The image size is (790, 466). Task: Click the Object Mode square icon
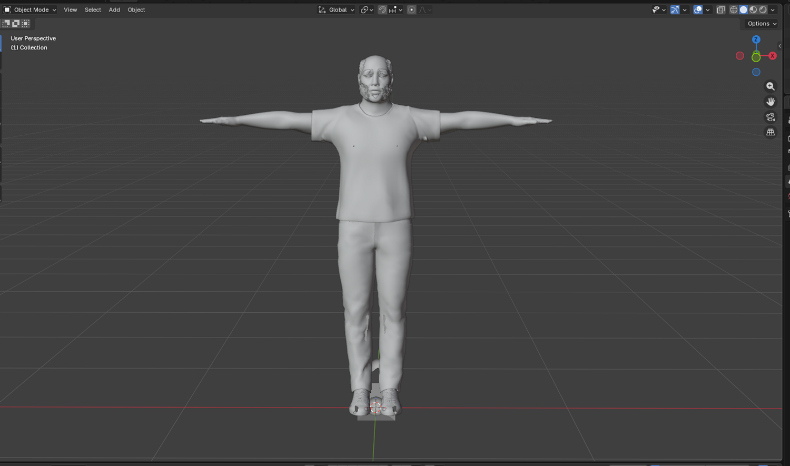click(7, 9)
